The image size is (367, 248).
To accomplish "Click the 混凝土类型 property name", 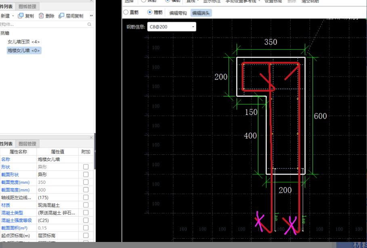I will point(12,213).
